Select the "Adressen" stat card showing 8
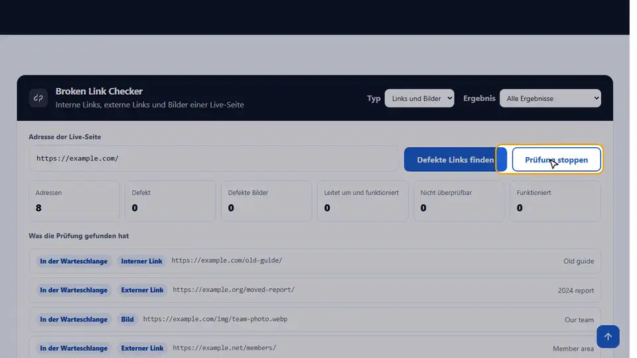 [74, 201]
